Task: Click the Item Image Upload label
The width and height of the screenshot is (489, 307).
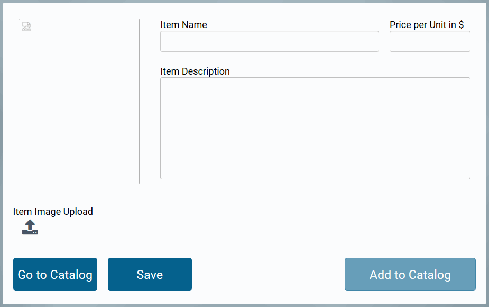Action: click(x=53, y=211)
